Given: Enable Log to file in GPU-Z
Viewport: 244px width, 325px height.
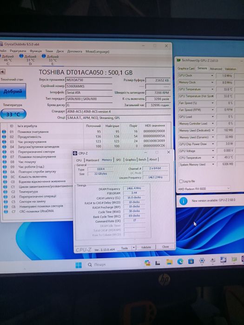Looking at the screenshot, I should [x=181, y=181].
